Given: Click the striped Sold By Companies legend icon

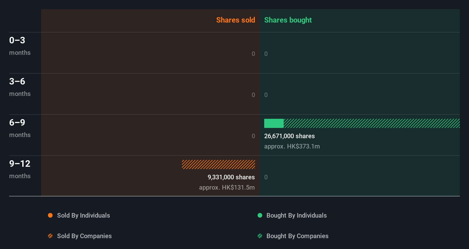Looking at the screenshot, I should 50,236.
